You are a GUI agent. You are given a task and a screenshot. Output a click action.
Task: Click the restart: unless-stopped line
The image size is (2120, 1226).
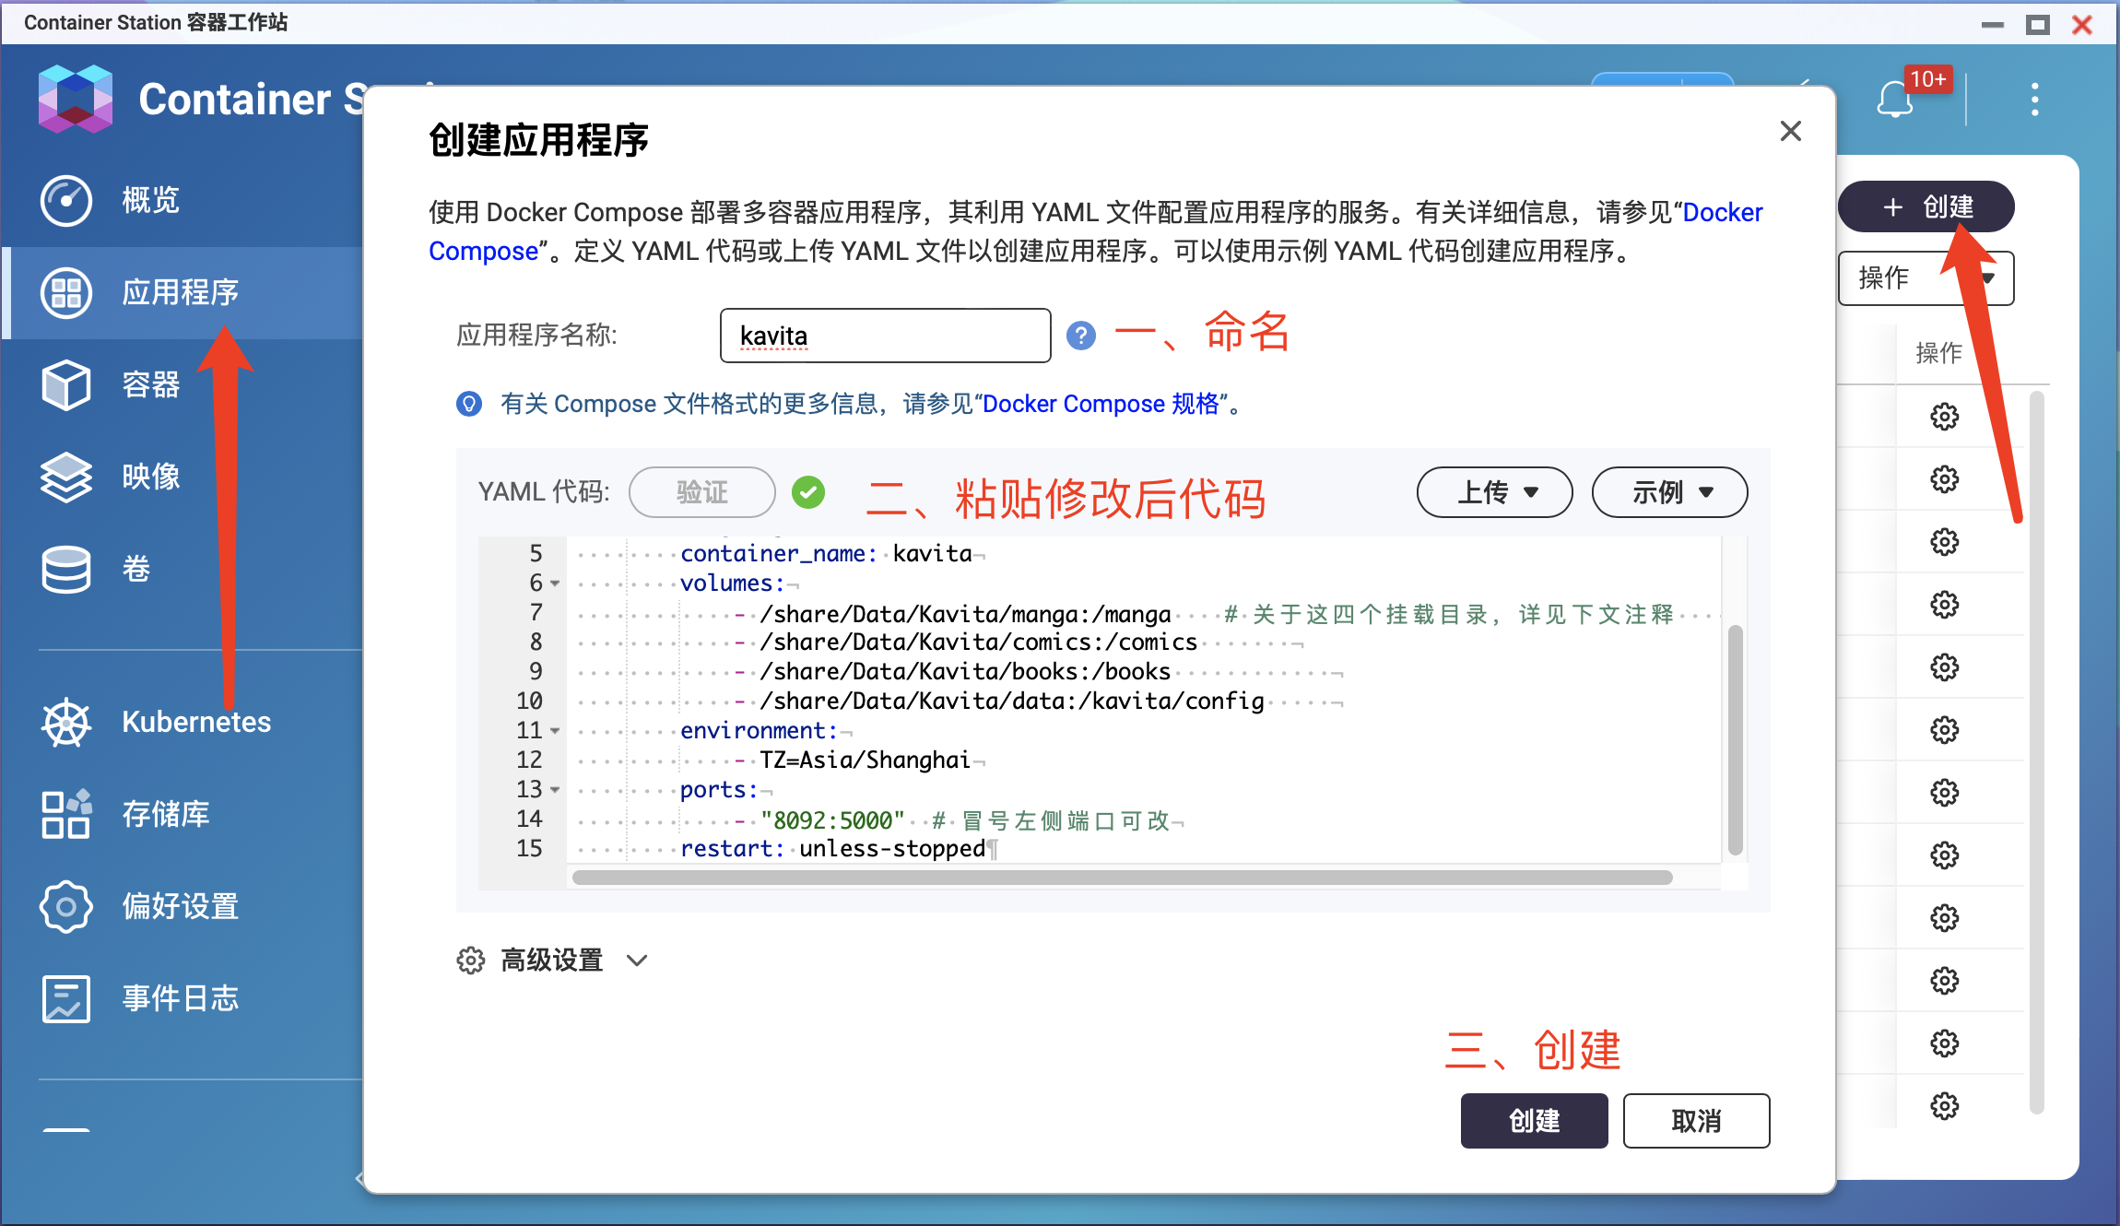coord(833,849)
